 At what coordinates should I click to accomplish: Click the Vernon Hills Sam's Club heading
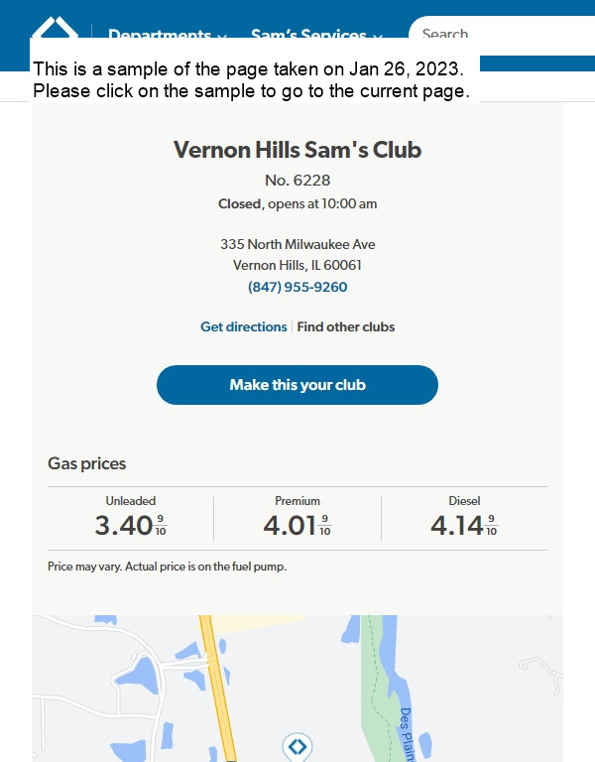click(297, 149)
